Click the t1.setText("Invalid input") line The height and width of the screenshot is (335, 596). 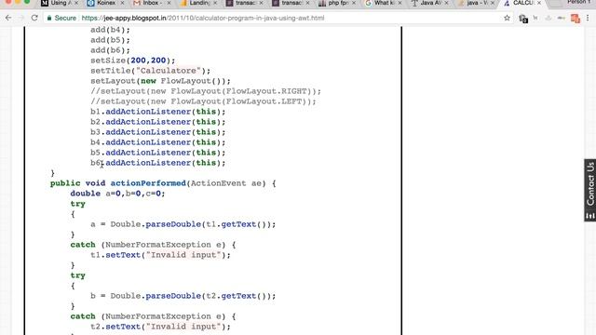(160, 255)
